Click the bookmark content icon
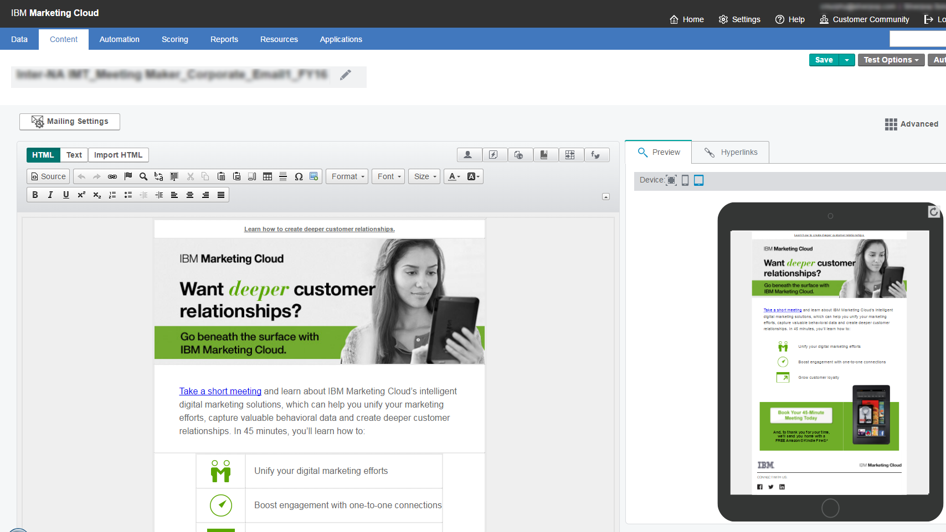Screen dimensions: 946x532 546,155
